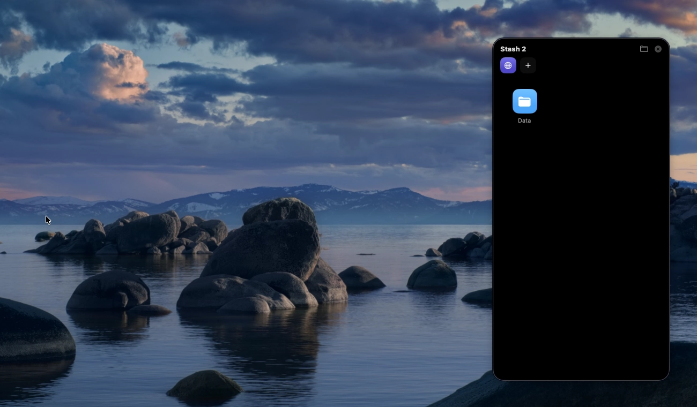Add a new item with the plus button

[x=528, y=65]
